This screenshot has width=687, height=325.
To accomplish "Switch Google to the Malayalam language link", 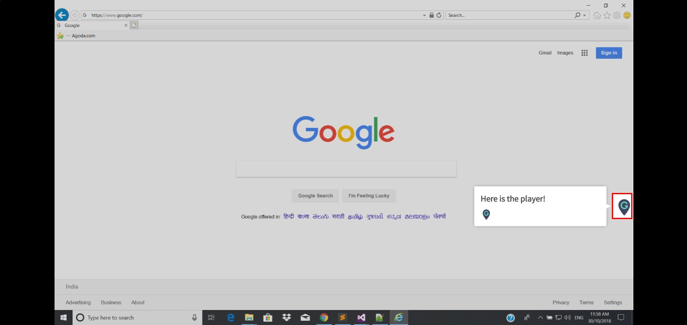I will tap(417, 217).
